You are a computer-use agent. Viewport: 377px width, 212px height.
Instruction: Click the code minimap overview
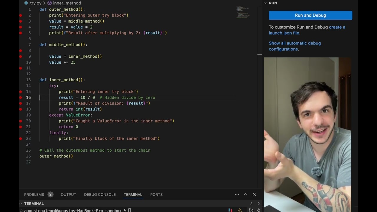(243, 12)
